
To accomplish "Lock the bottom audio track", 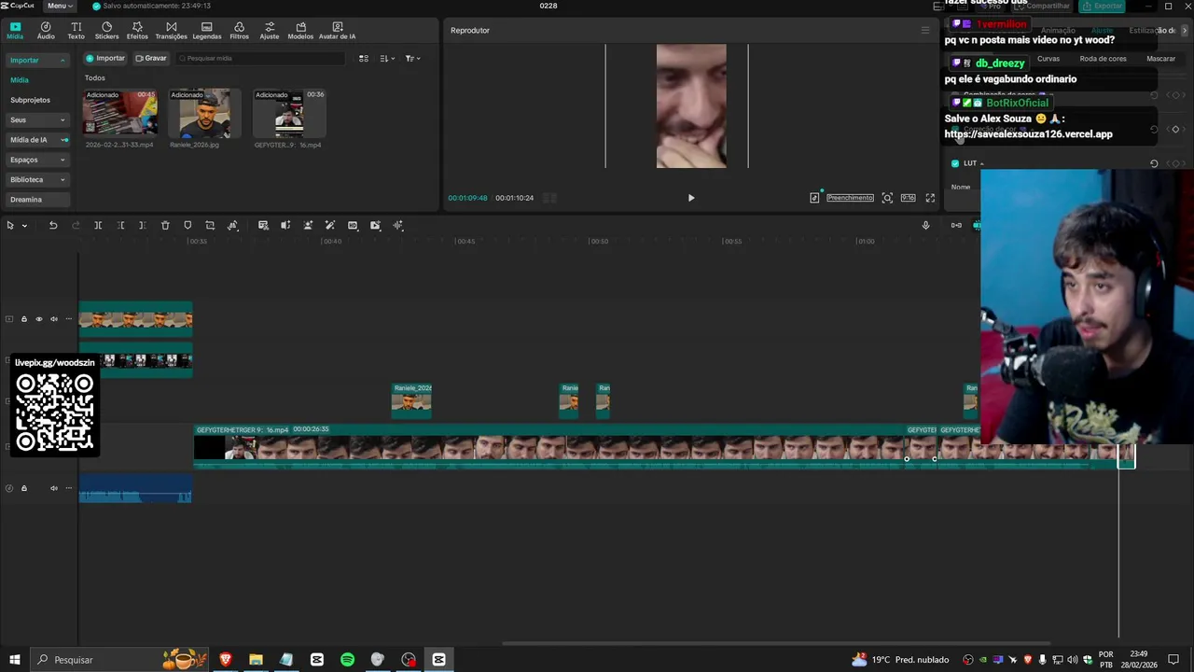I will pyautogui.click(x=24, y=488).
